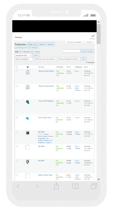Open the Box 0002 product link
The image size is (114, 210).
41,146
